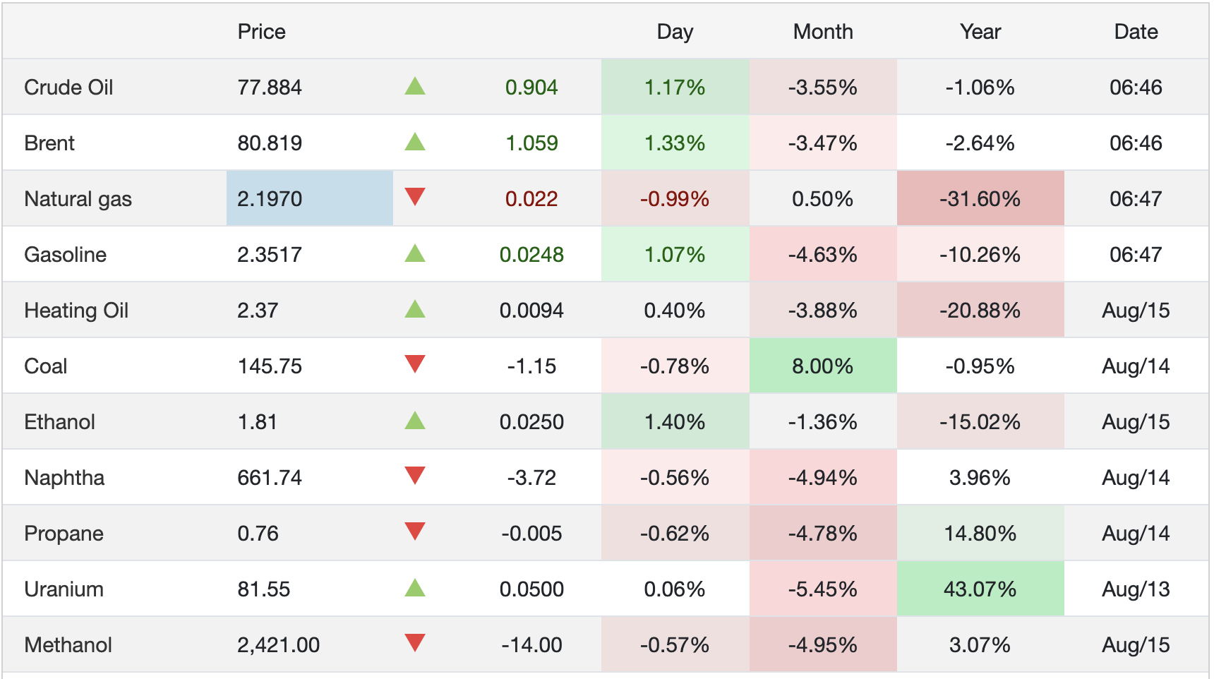Click the Gasoline yearly change -10.26%
This screenshot has width=1214, height=679.
click(980, 255)
